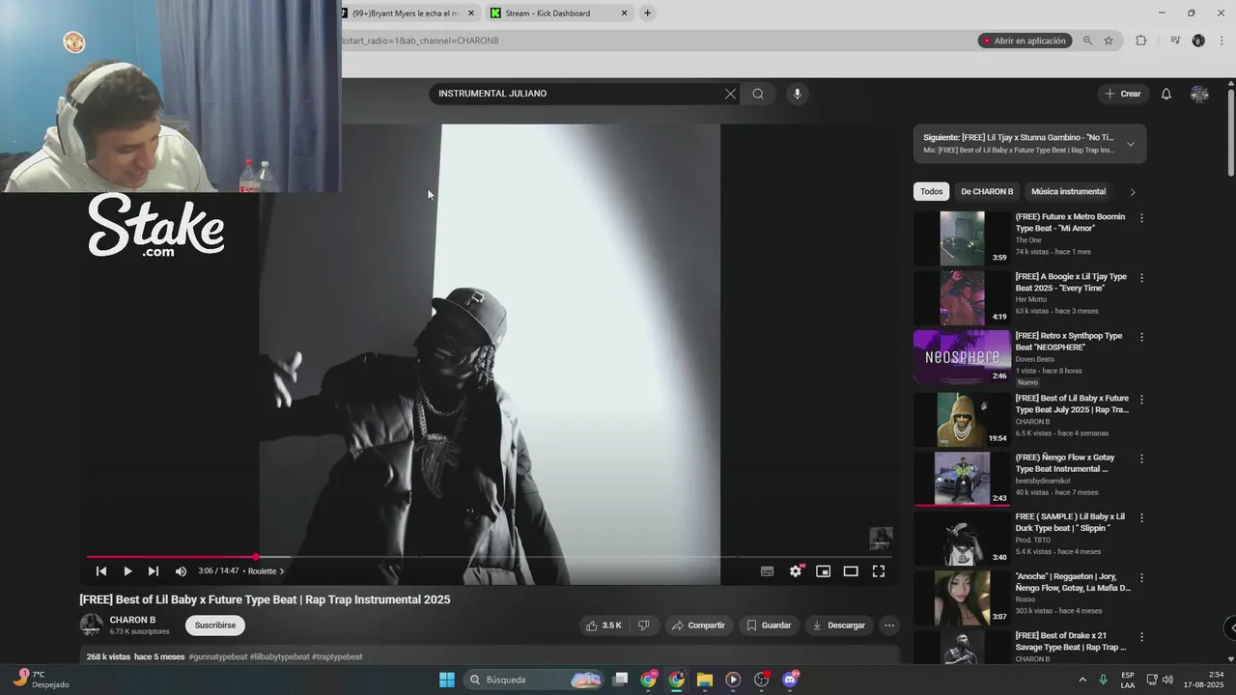Open Task View on the taskbar
1236x695 pixels.
[621, 680]
